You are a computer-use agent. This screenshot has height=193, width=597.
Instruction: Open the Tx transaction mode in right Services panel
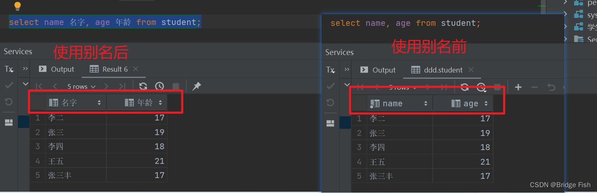(330, 70)
